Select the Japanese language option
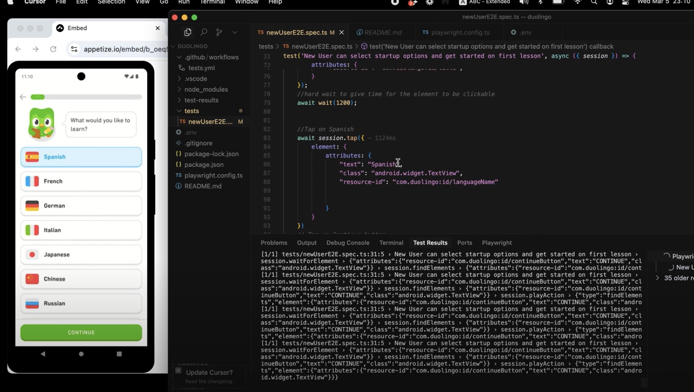 click(81, 254)
